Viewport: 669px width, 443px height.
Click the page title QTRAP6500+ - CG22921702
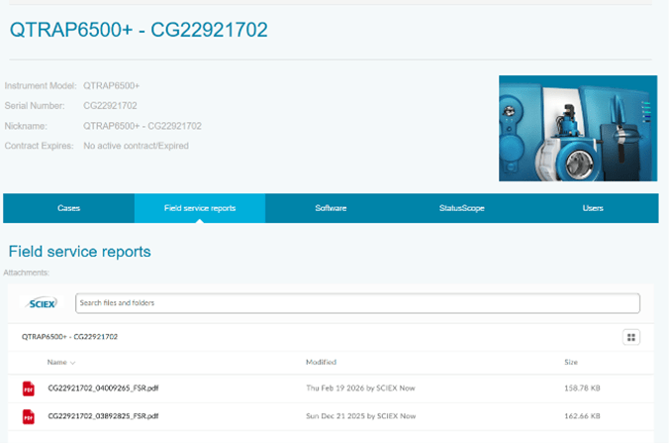point(139,30)
